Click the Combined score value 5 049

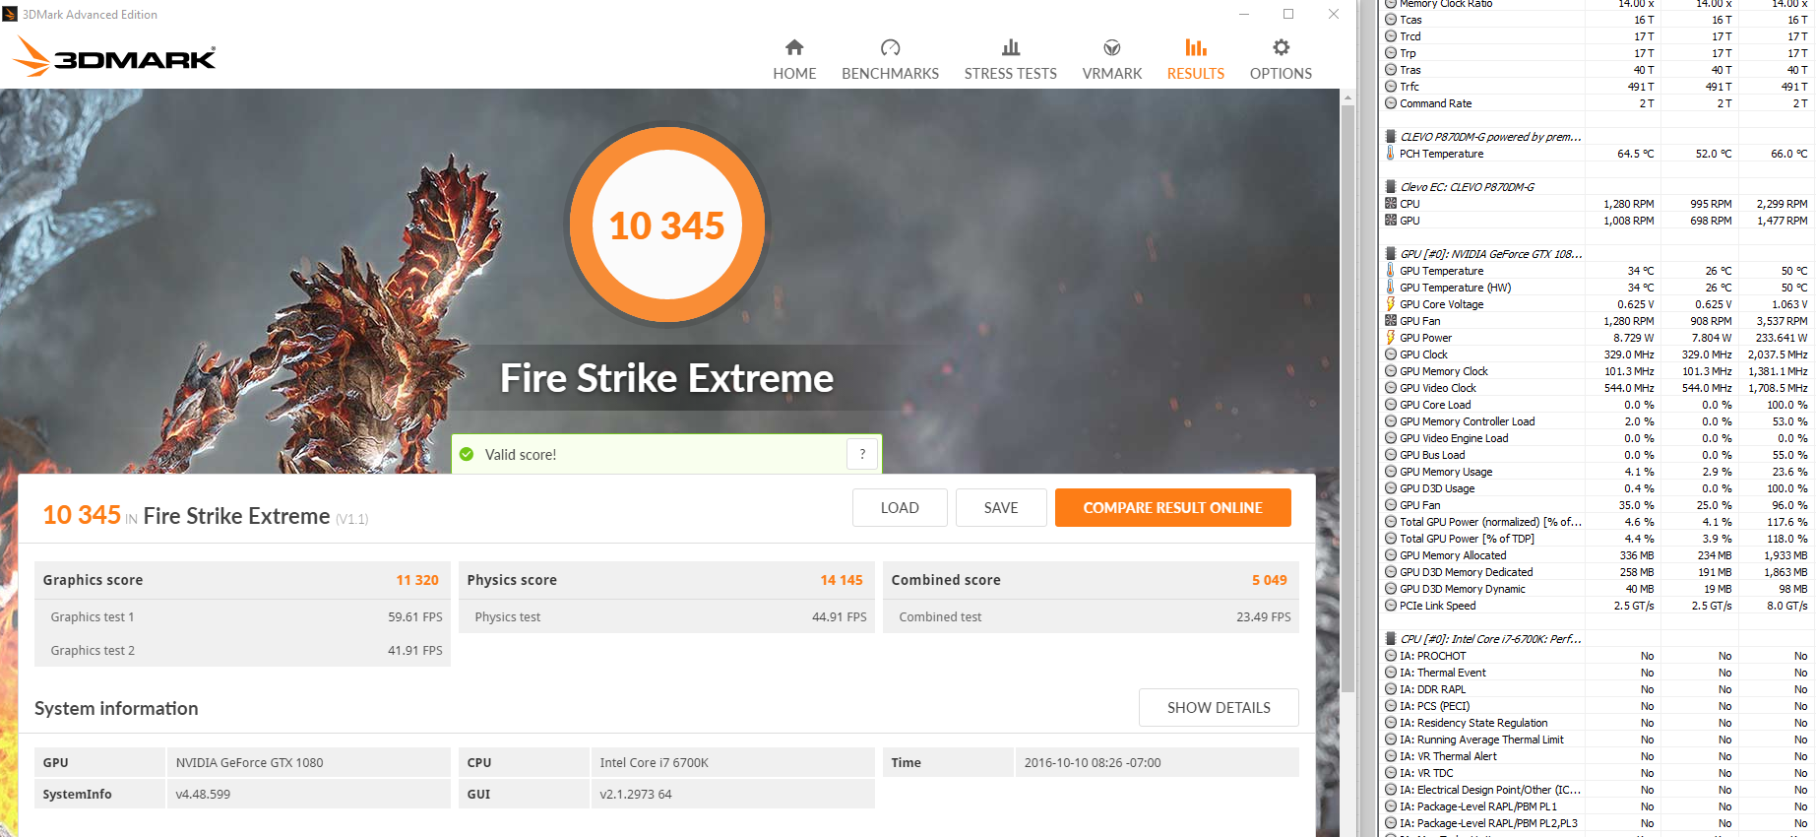click(1270, 580)
